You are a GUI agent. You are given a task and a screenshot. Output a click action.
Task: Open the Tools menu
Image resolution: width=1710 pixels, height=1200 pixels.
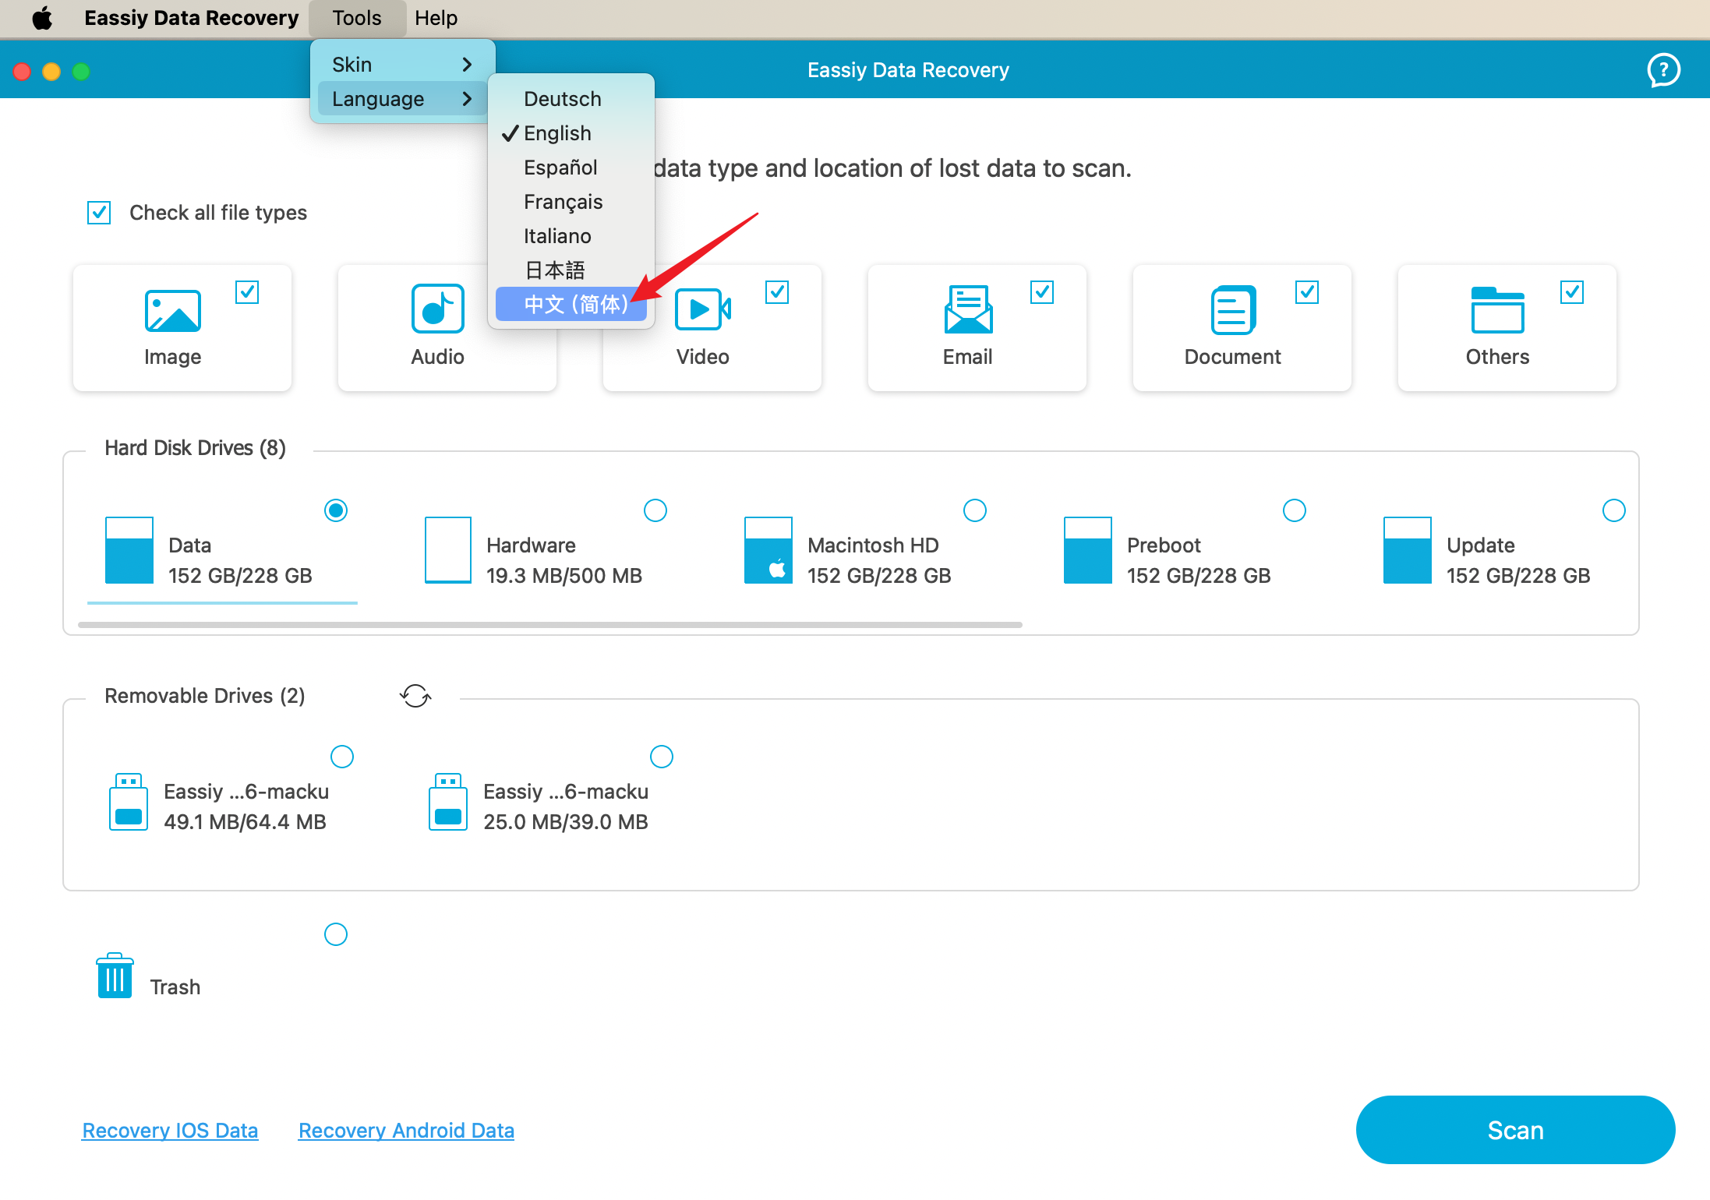pos(357,18)
